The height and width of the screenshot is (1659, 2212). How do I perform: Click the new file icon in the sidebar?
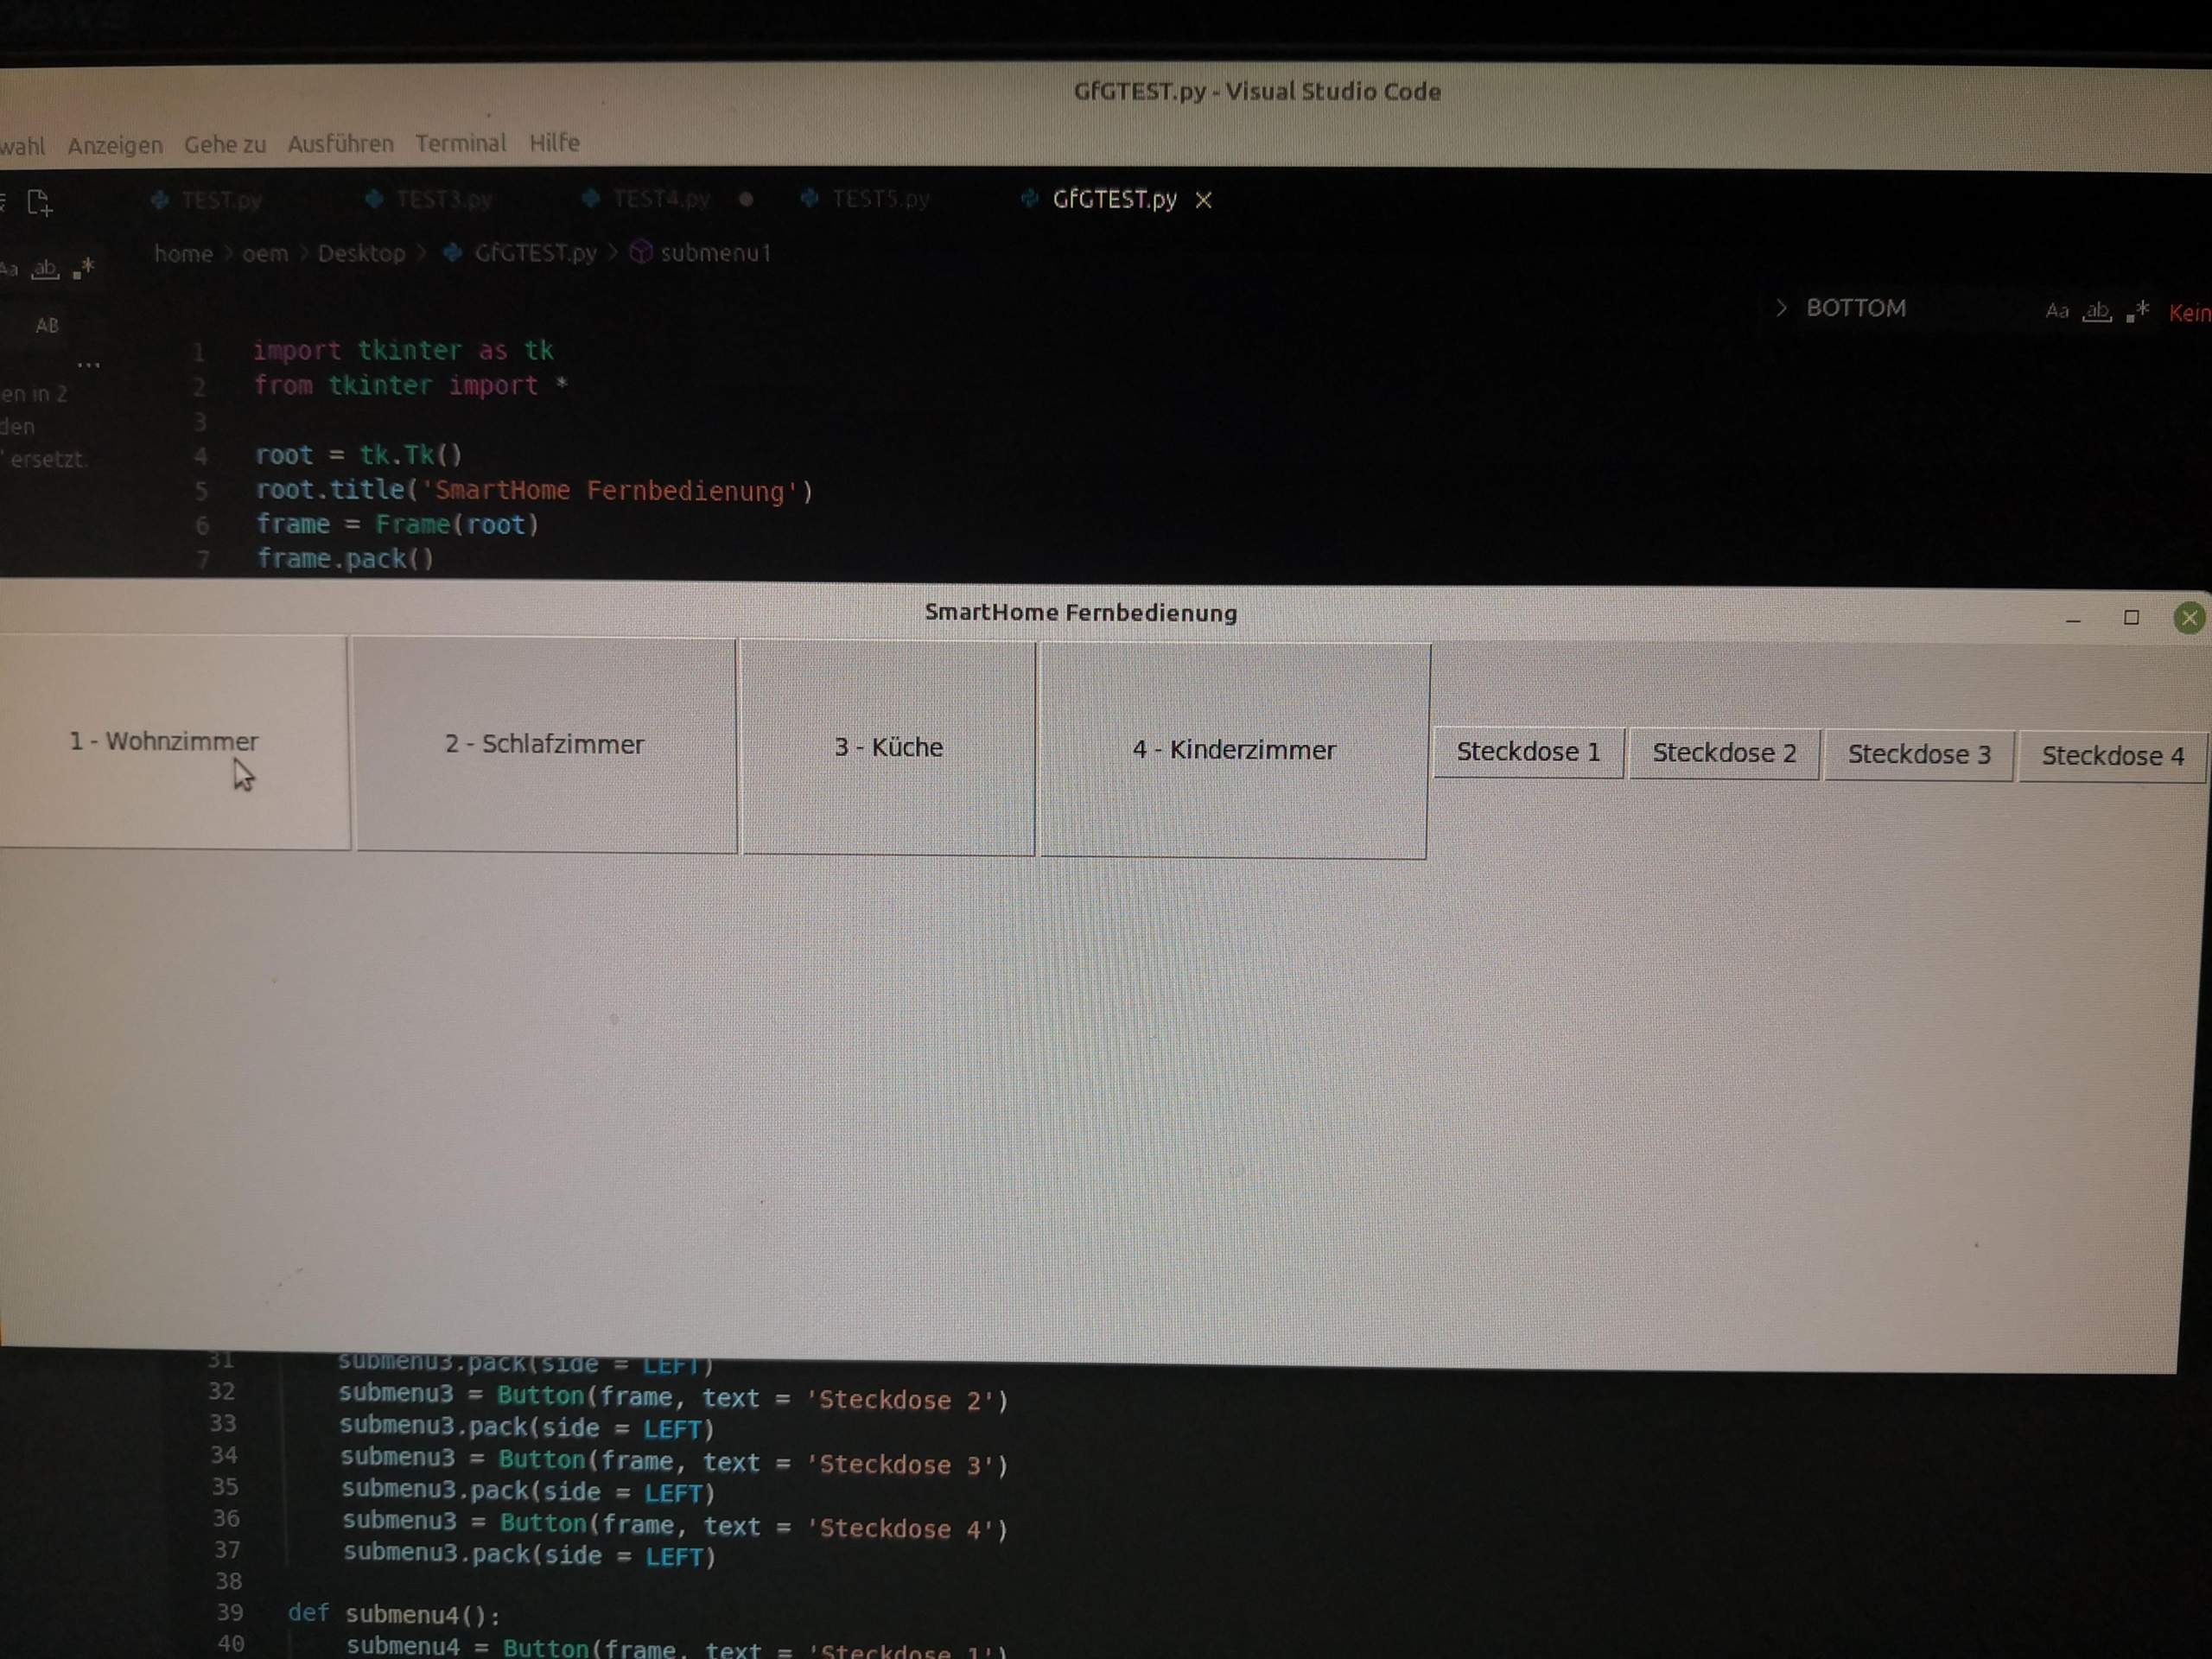[x=38, y=202]
